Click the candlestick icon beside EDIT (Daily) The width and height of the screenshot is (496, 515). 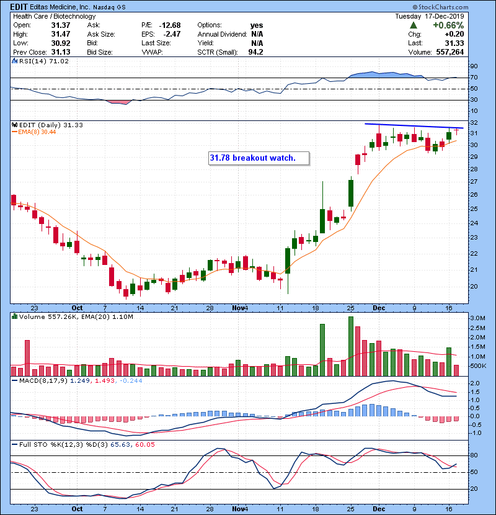[15, 125]
